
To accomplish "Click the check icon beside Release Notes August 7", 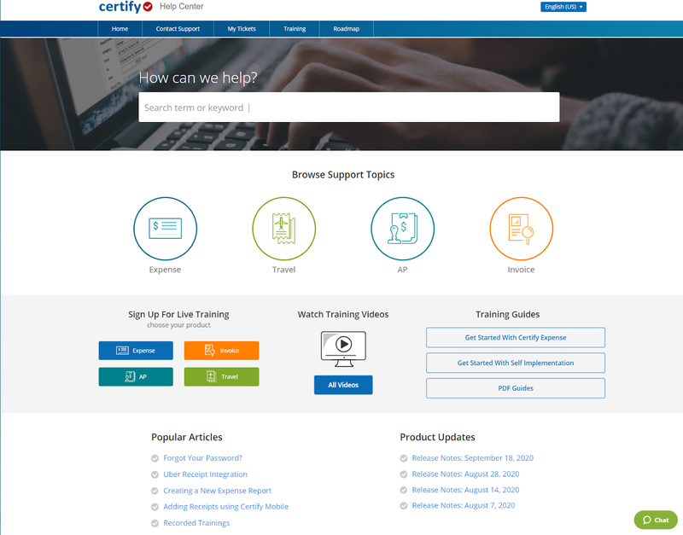I will coord(404,506).
